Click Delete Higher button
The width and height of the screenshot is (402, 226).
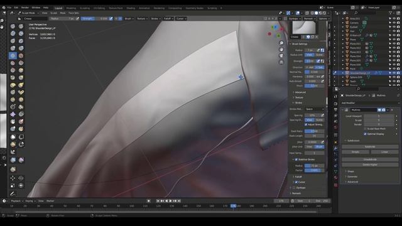click(370, 164)
